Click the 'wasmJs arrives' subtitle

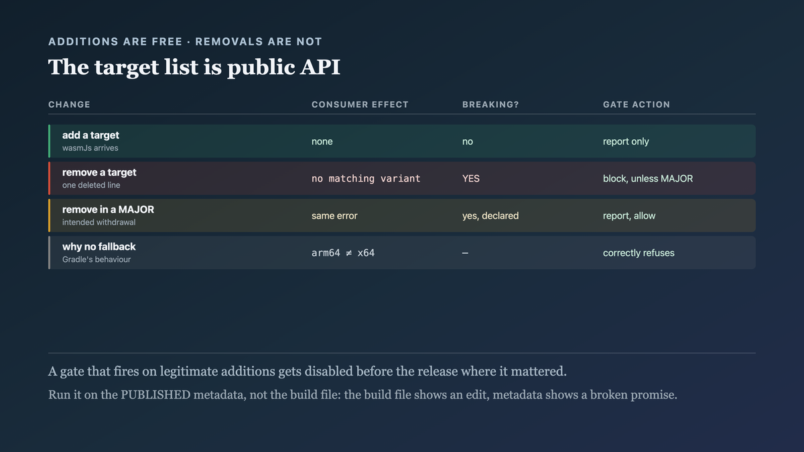point(90,148)
